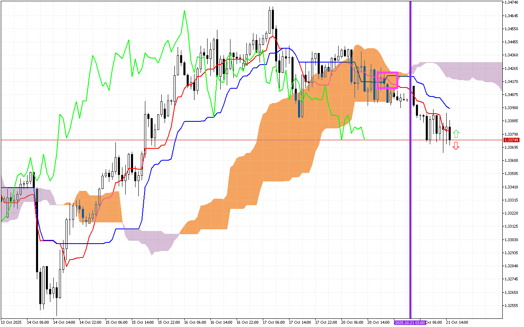The width and height of the screenshot is (524, 327).
Task: Select the 13 Oct 2025 axis label
Action: tap(12, 322)
